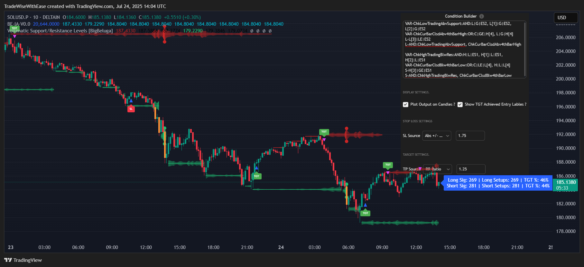Click the TGT label near the 21:00 low
The width and height of the screenshot is (584, 267).
tap(256, 176)
